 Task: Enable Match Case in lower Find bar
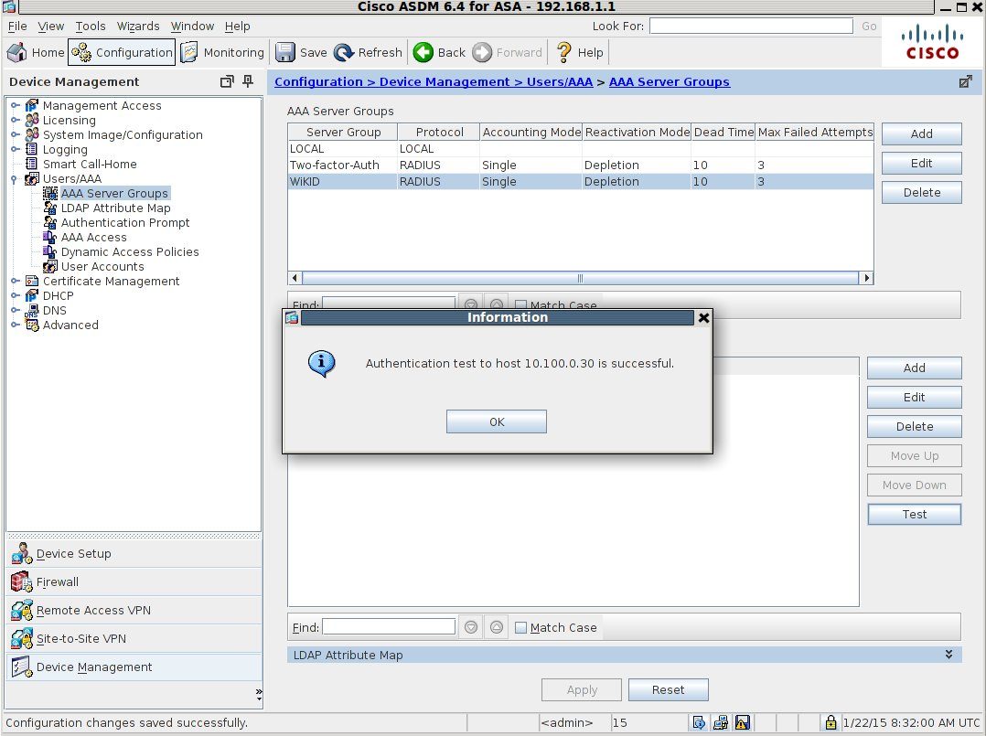[520, 627]
